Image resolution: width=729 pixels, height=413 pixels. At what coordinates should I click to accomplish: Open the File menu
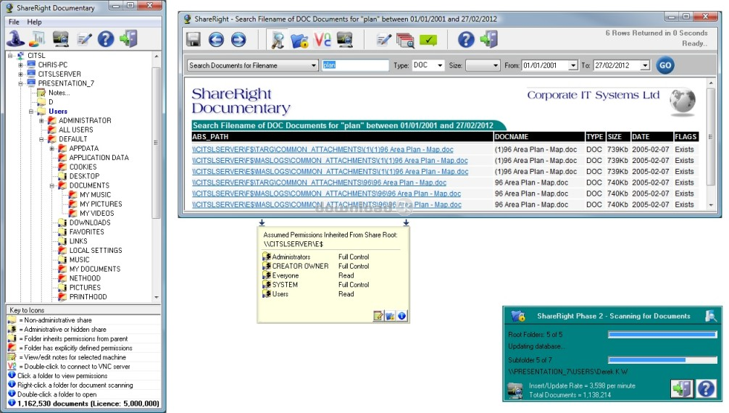(x=14, y=22)
